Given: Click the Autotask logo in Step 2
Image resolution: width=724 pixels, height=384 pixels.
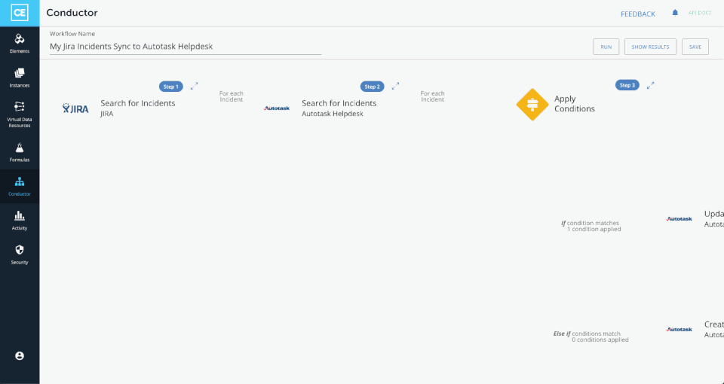Looking at the screenshot, I should tap(277, 108).
